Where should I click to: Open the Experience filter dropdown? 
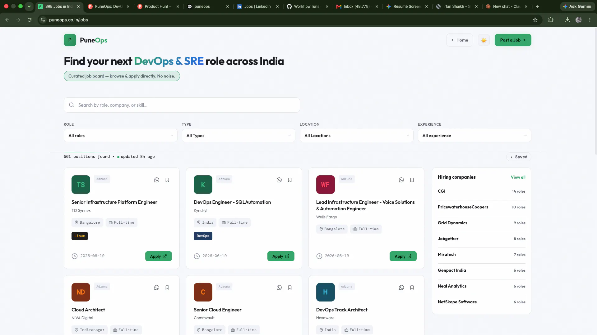pyautogui.click(x=474, y=136)
